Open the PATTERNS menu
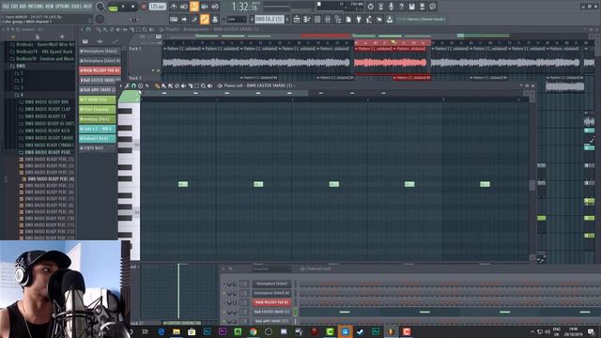The height and width of the screenshot is (338, 601). [x=36, y=7]
